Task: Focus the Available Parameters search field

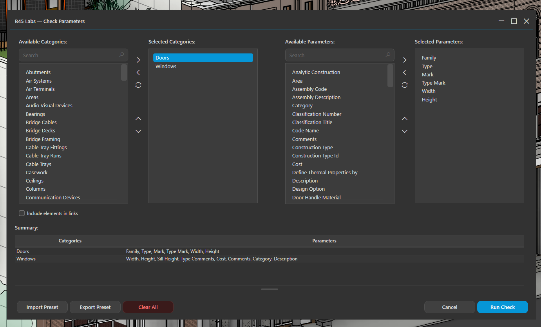Action: tap(340, 55)
